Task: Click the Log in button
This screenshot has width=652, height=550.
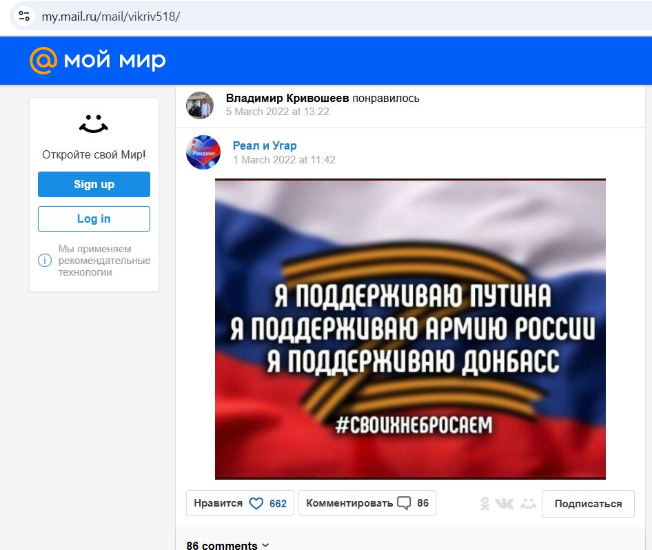Action: pyautogui.click(x=94, y=218)
